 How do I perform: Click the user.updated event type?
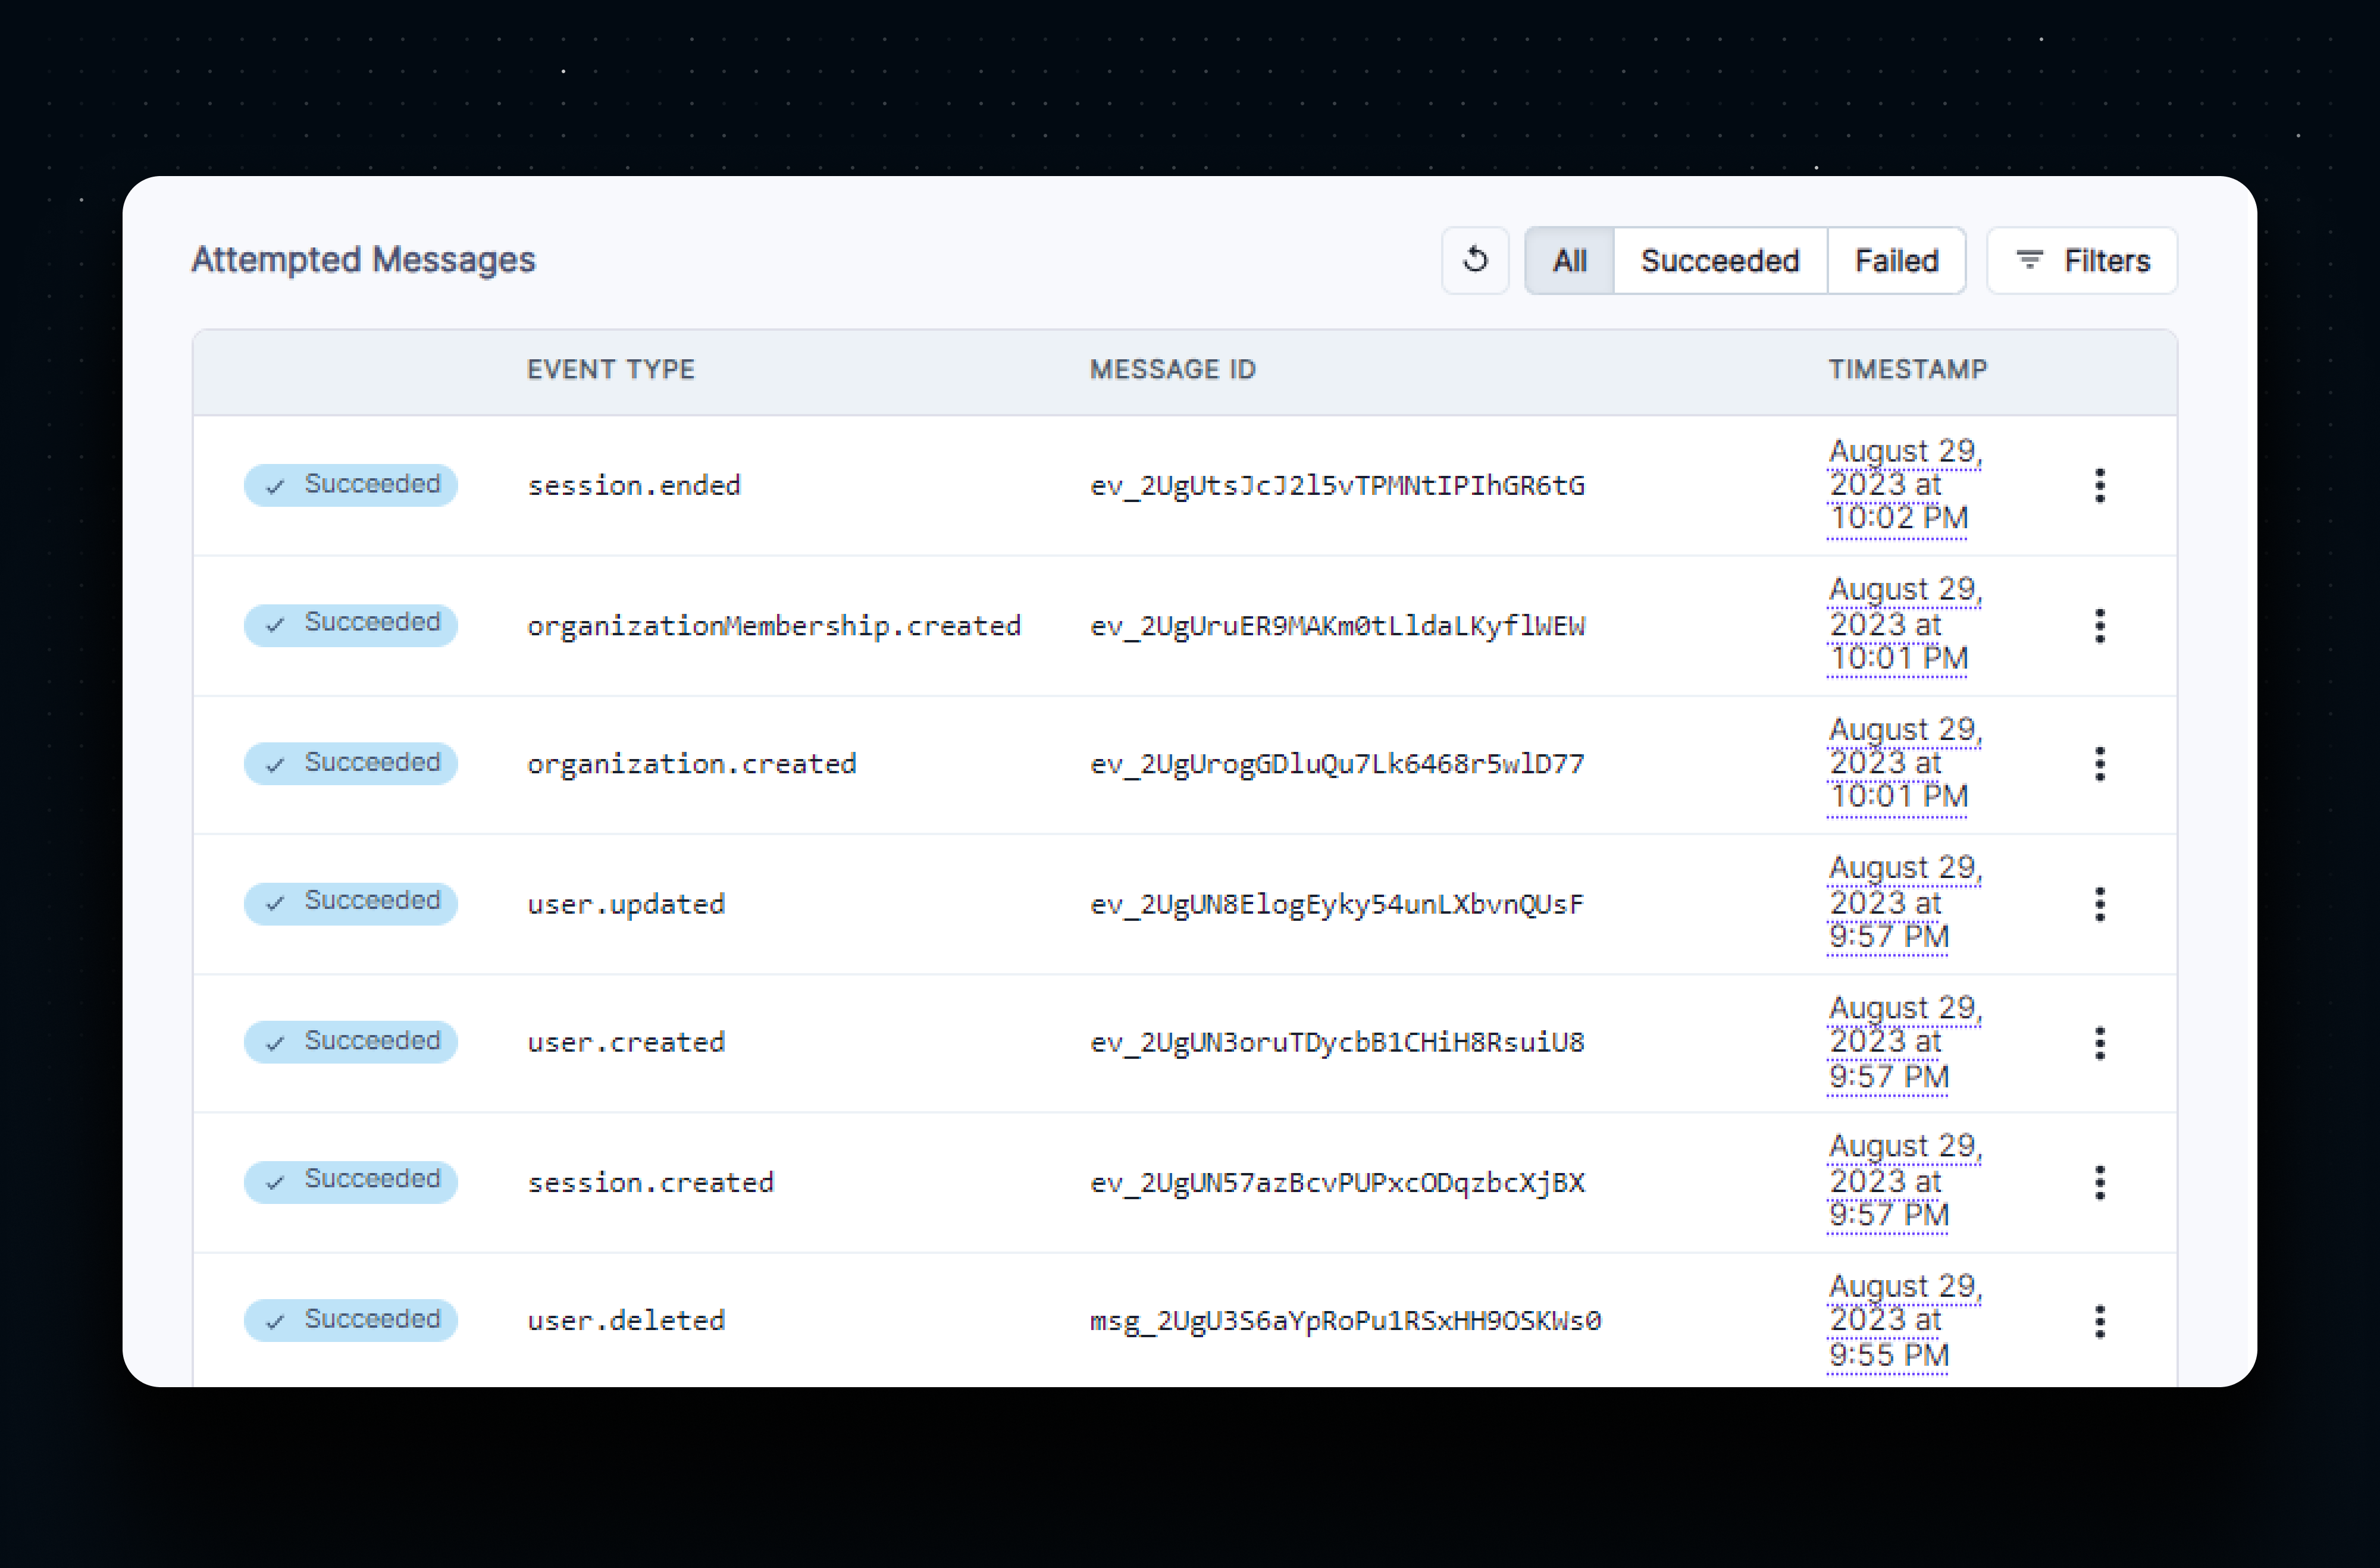point(626,904)
